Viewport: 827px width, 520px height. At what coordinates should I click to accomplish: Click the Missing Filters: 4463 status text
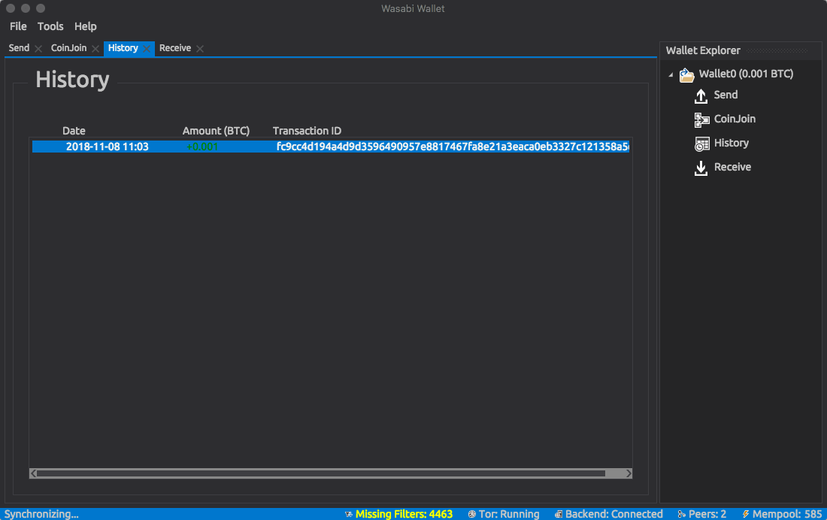(x=404, y=514)
